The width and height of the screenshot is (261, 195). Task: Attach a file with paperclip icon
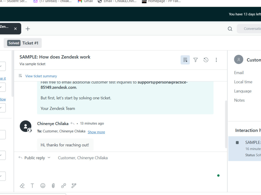pyautogui.click(x=53, y=186)
